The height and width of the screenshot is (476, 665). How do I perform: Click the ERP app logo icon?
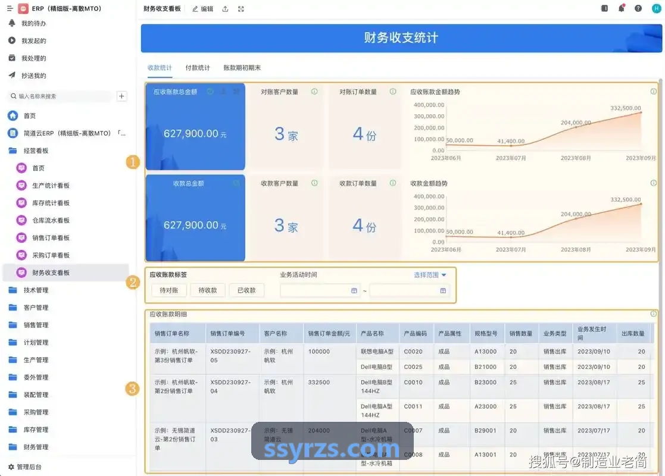coord(23,8)
